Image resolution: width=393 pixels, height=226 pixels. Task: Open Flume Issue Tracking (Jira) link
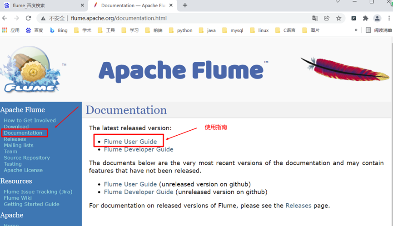point(38,192)
